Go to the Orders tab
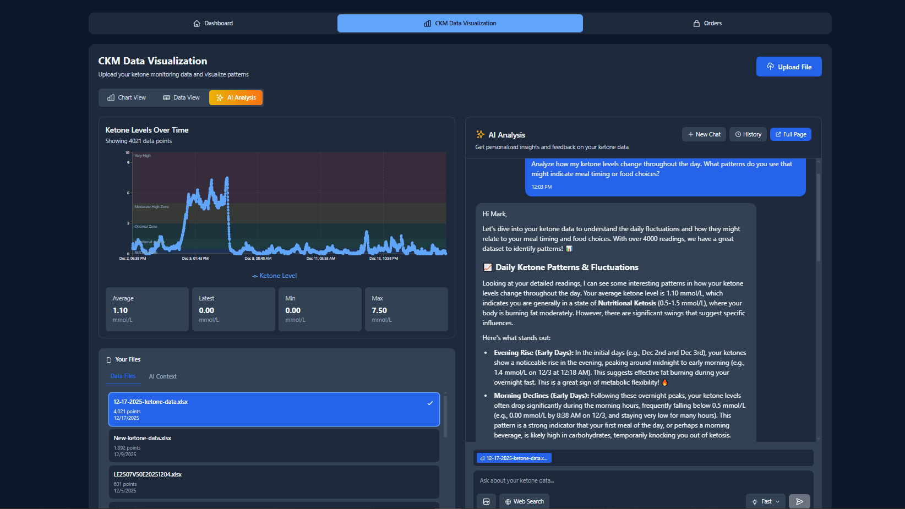This screenshot has width=905, height=509. (707, 23)
